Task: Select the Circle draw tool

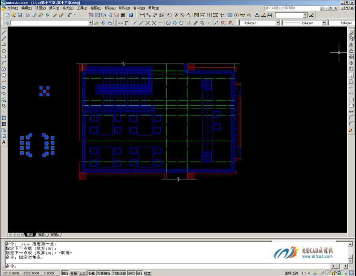Action: coord(4,69)
